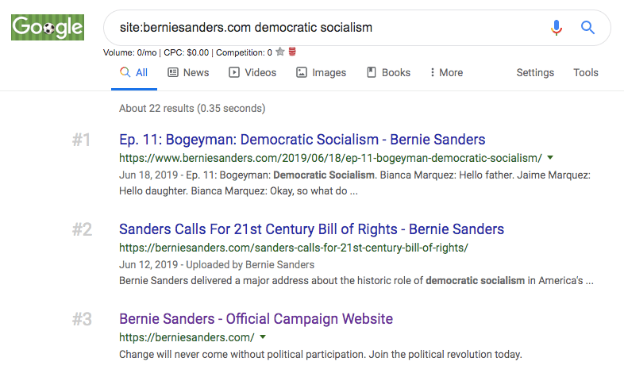The width and height of the screenshot is (624, 373).
Task: Click the star icon beside Competition
Action: click(280, 52)
